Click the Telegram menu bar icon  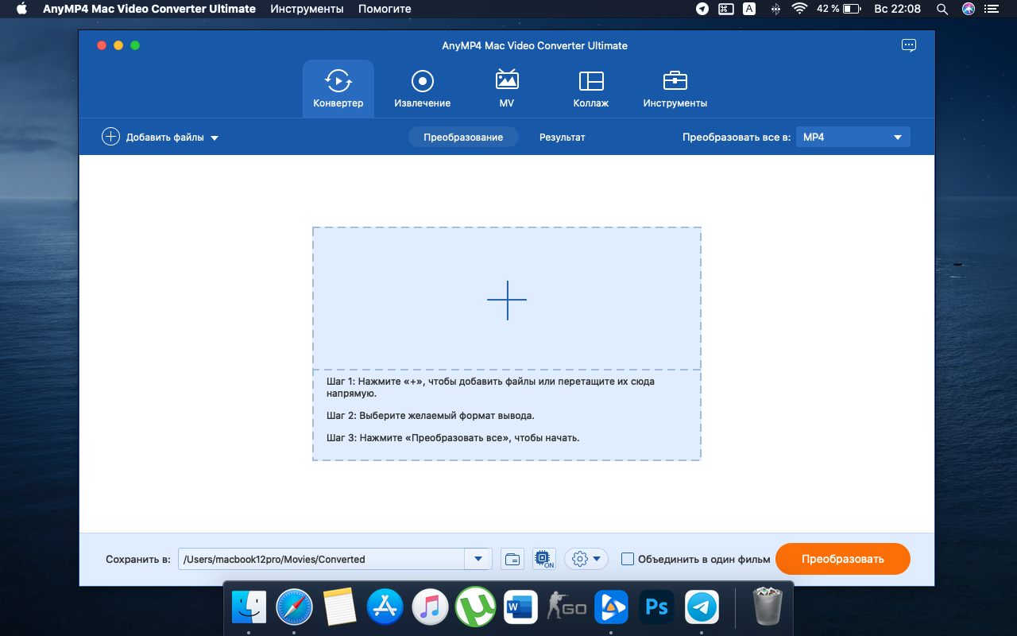(702, 9)
